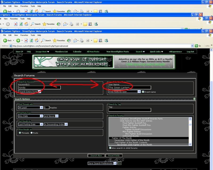Image resolution: width=213 pixels, height=170 pixels.
Task: Click User Name field with The Green Lantern
Action: 130,87
